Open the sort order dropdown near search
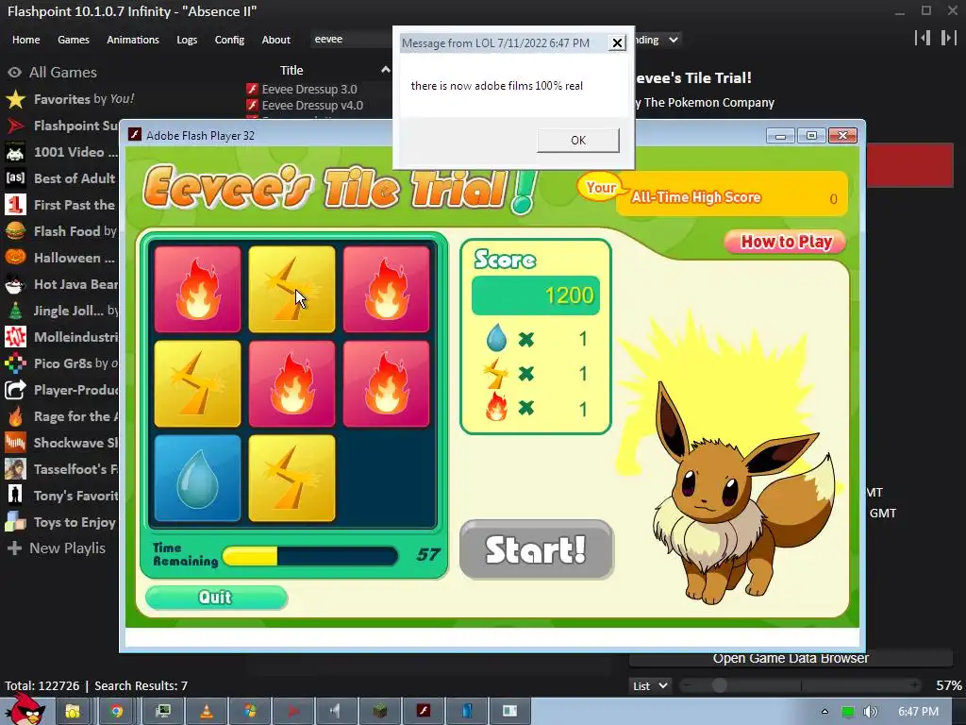 [659, 40]
